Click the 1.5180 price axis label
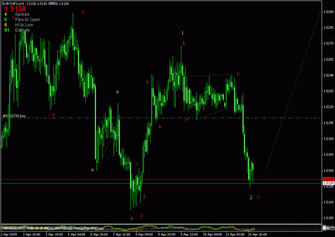This screenshot has width=335, height=237. point(329,139)
